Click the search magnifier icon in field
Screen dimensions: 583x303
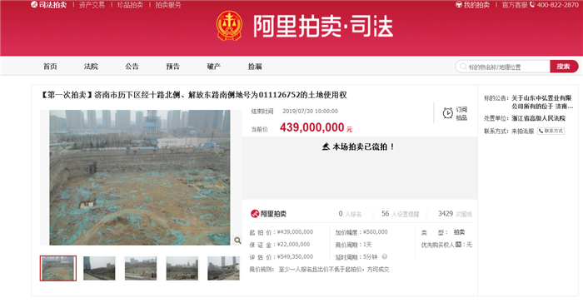(x=463, y=67)
